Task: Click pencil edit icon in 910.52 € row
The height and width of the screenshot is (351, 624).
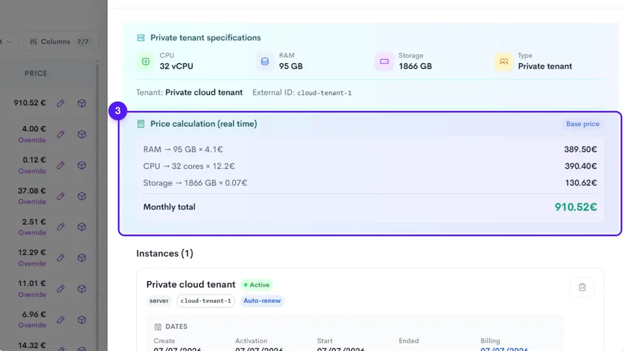Action: pyautogui.click(x=60, y=103)
